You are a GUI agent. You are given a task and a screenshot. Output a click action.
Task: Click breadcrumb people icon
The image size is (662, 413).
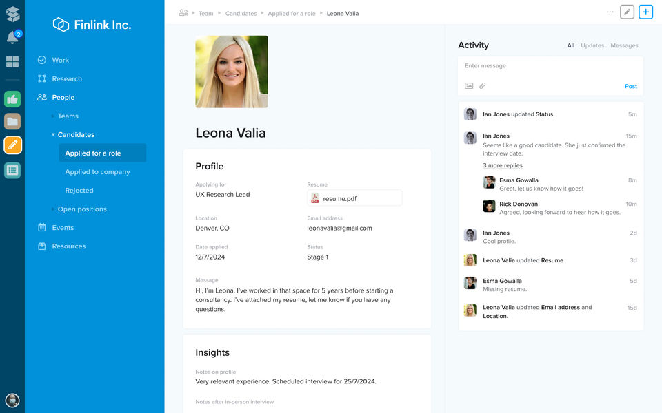(183, 13)
